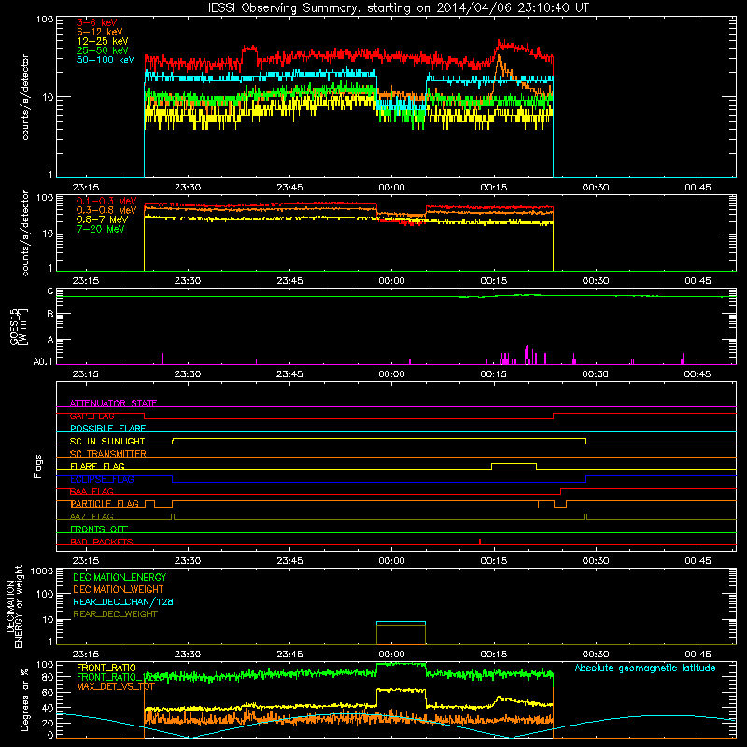Click the raised yellow FLARE_FLAG segment near 00:15
Viewport: 747px width, 747px height.
point(514,463)
